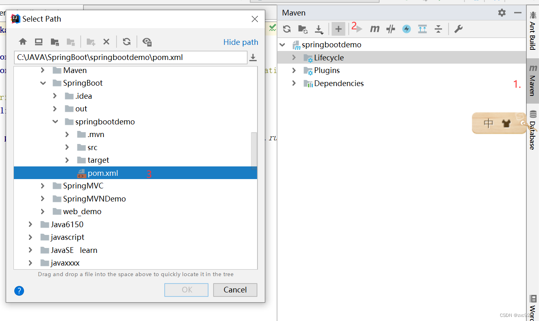Expand Dependencies node in Maven panel
This screenshot has width=539, height=321.
(294, 83)
